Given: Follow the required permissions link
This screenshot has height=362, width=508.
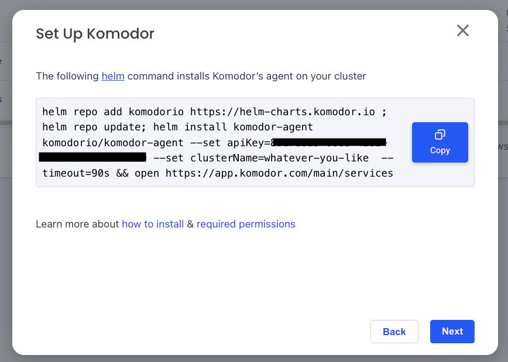Looking at the screenshot, I should pos(246,224).
